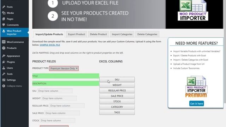Screen dimensions: 226x127
Task: Click the 'Import / Delete Categories with Excel' text
Action: 191,60
